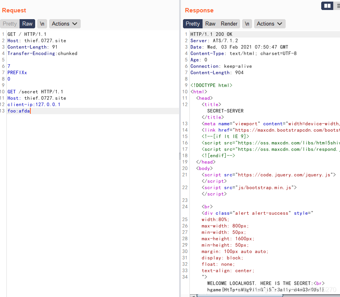Screen dimensions: 340x297
Task: Open the Request Actions dropdown
Action: 65,24
